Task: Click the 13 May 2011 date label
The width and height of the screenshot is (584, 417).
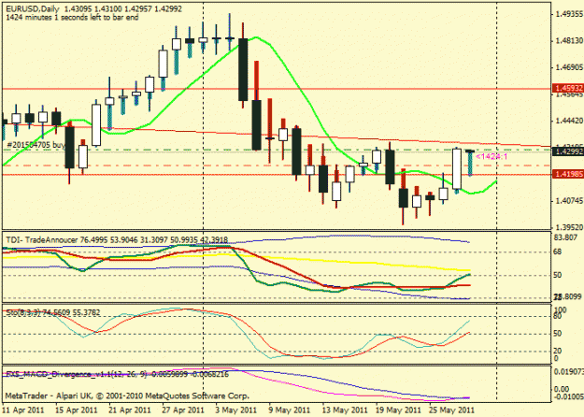Action: (345, 410)
